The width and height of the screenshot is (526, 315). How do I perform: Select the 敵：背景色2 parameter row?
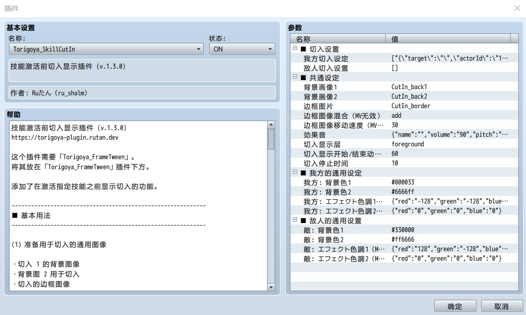point(404,240)
